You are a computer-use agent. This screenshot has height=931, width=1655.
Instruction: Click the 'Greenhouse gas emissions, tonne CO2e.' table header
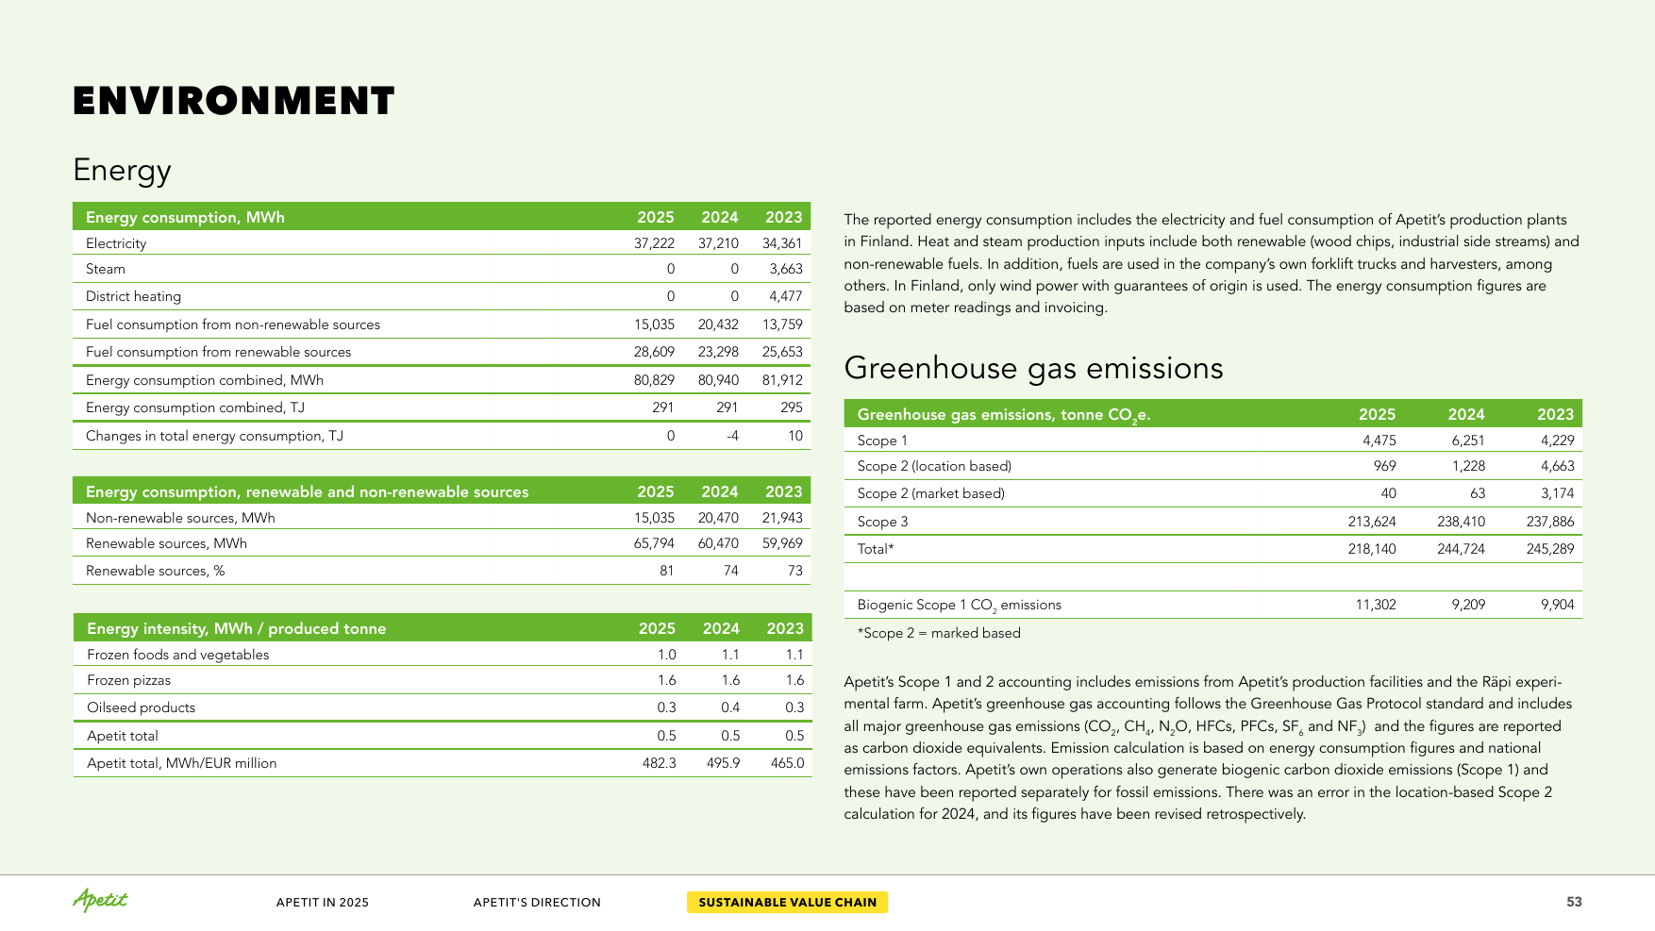click(1004, 415)
